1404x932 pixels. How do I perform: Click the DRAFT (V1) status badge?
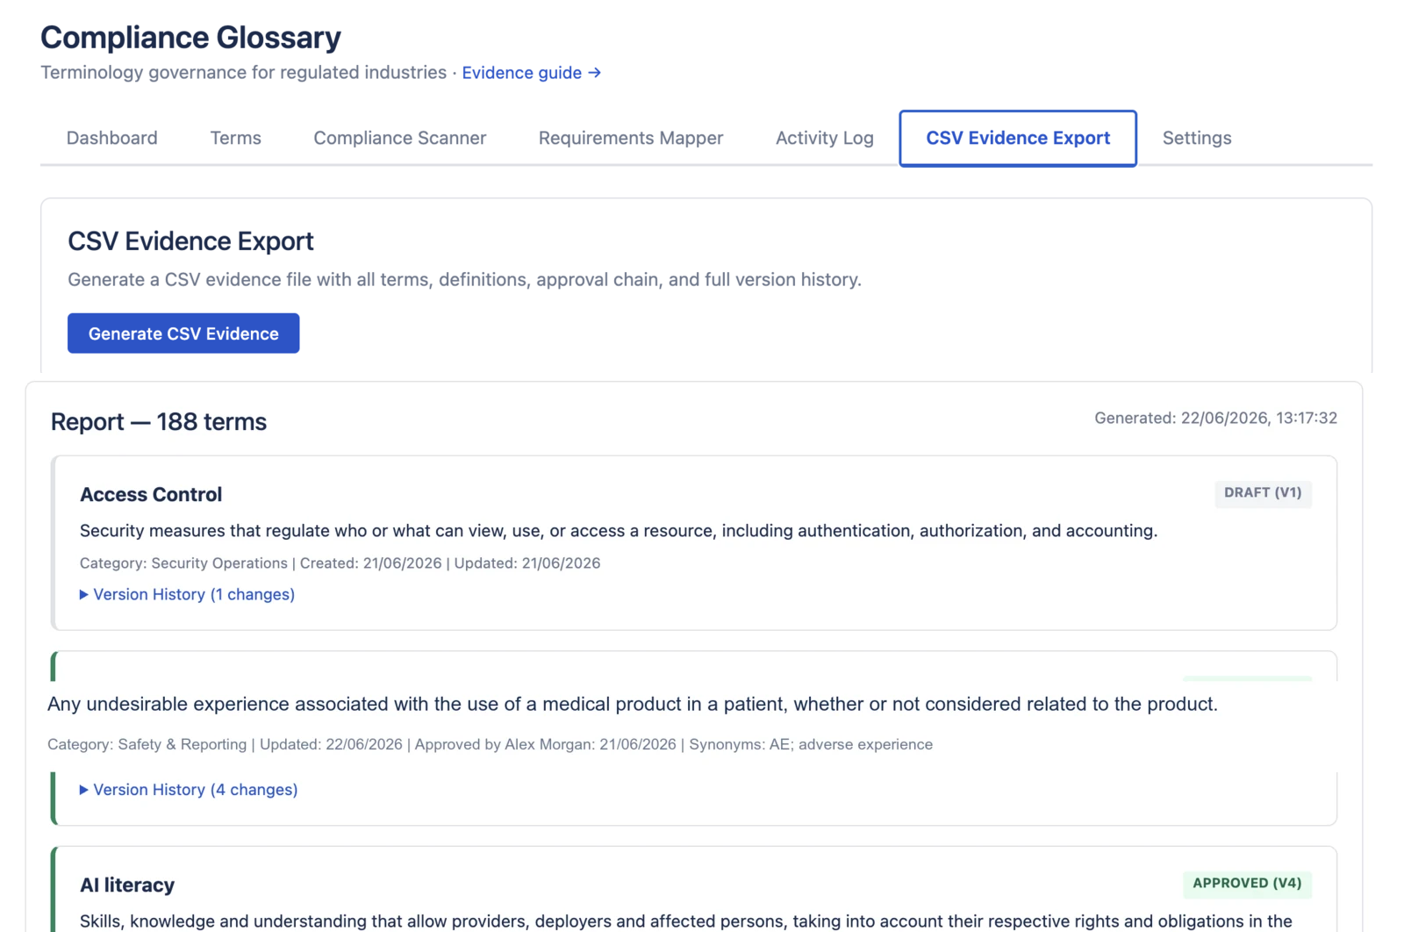[x=1263, y=493]
